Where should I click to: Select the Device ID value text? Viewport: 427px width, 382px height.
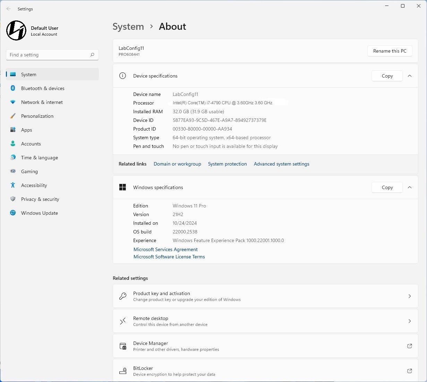click(220, 120)
